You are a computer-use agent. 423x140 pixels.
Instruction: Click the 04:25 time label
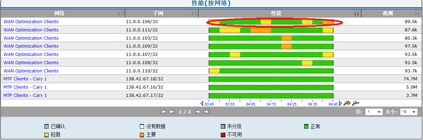pos(292,104)
